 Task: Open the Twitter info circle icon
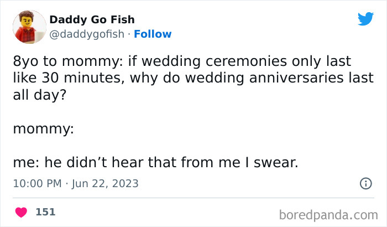[x=365, y=183]
